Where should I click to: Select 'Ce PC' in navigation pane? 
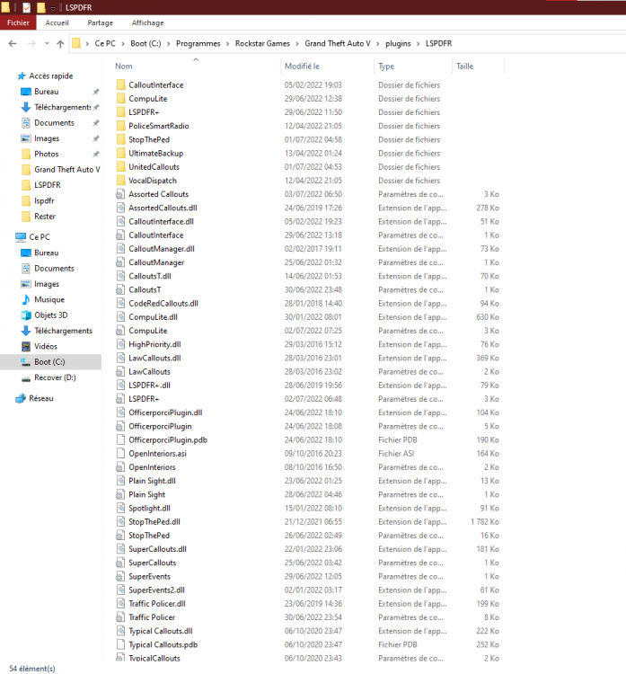tap(40, 237)
